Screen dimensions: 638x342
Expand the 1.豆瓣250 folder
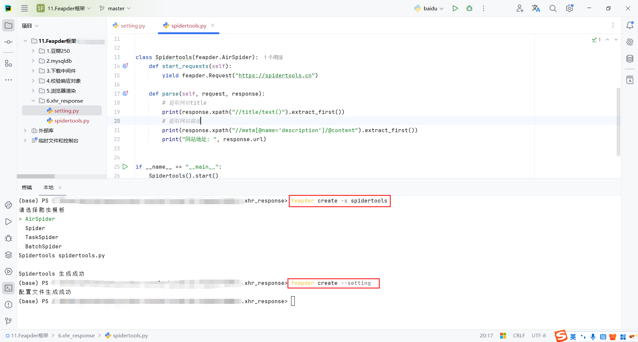pos(33,51)
